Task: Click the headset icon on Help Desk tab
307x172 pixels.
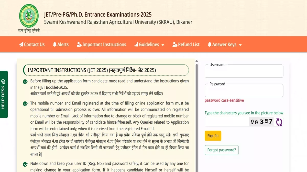Action: tap(3, 82)
